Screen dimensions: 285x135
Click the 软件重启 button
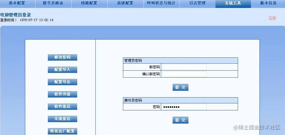pyautogui.click(x=63, y=107)
